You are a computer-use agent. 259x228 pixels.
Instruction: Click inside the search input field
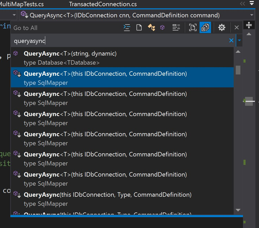click(103, 40)
